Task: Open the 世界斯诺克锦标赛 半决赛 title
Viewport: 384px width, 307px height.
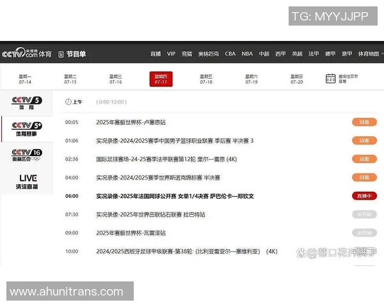Action: pos(158,178)
